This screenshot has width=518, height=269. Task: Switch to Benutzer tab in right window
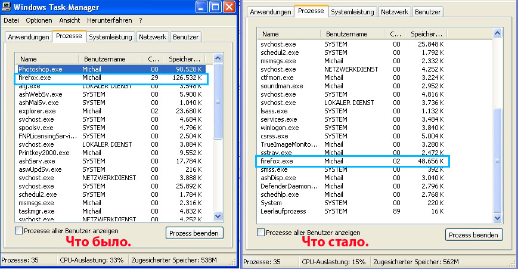click(x=427, y=12)
